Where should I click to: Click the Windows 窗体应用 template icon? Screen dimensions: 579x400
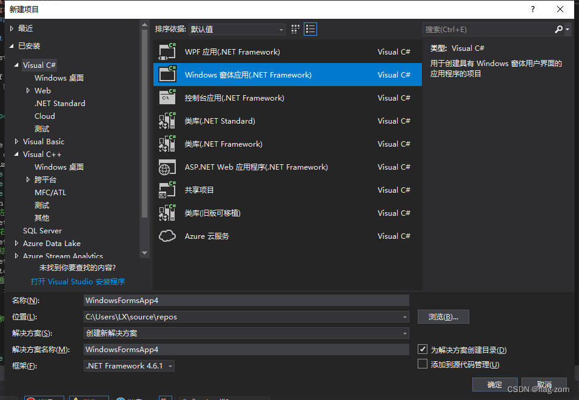[167, 75]
